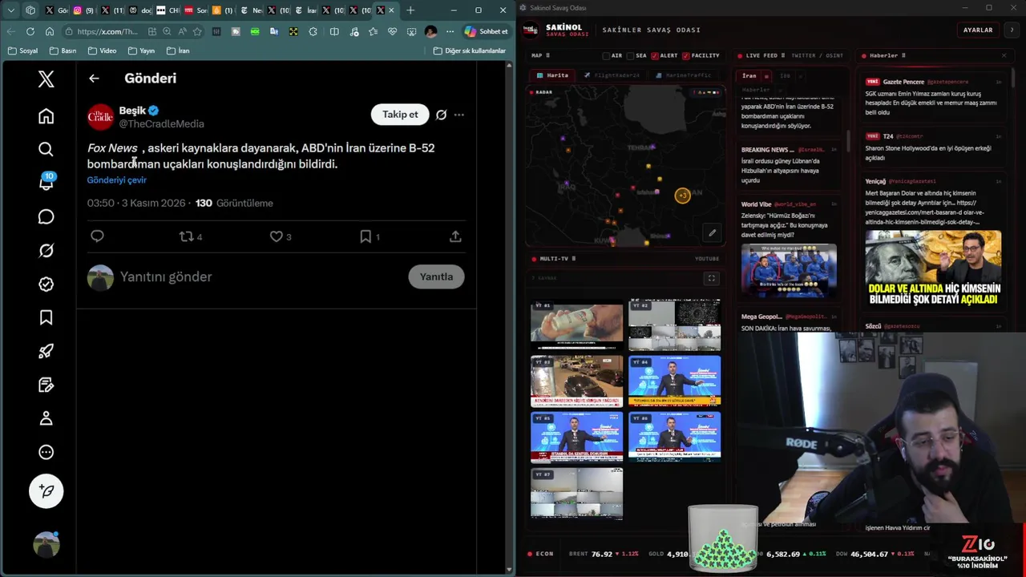Open the dropdown beside the İran feed tab
Screen dimensions: 1026x577
point(766,76)
